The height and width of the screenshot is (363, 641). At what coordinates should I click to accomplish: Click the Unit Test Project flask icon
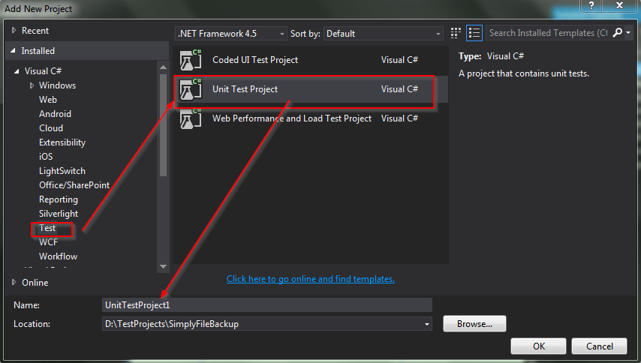pyautogui.click(x=191, y=89)
